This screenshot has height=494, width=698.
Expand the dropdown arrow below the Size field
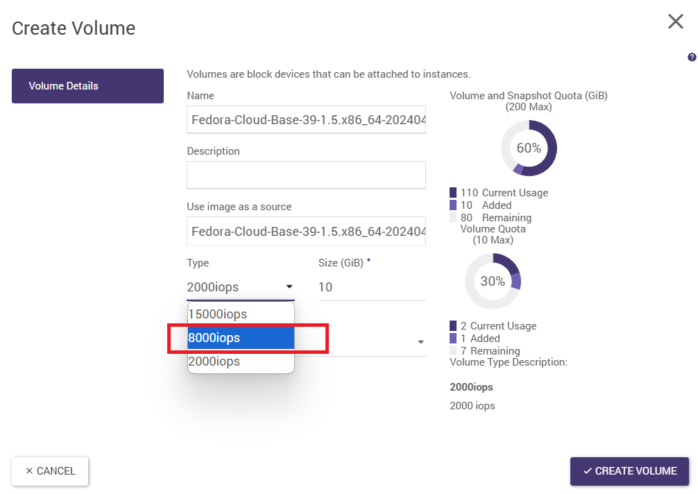click(420, 342)
